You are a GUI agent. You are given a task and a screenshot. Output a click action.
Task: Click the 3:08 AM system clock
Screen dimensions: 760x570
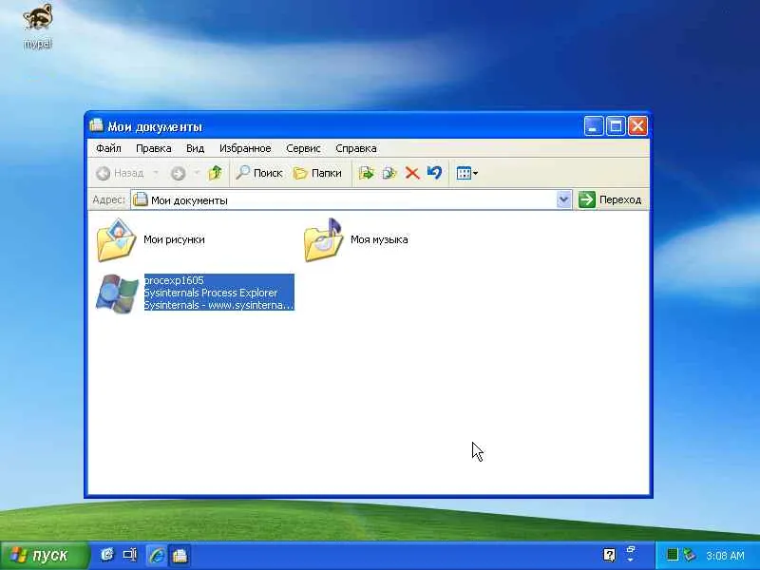click(725, 556)
